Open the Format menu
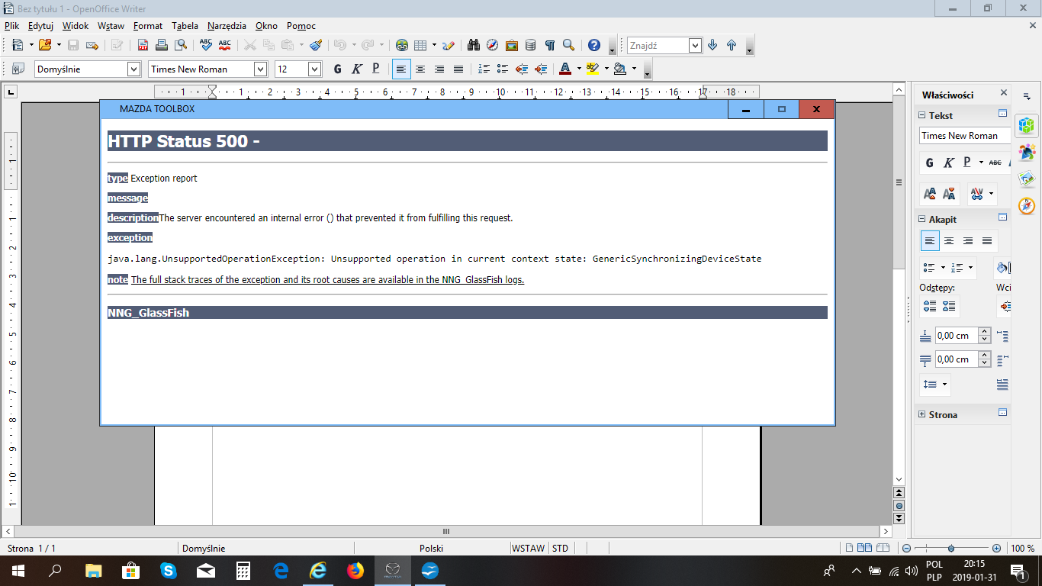This screenshot has width=1042, height=586. pyautogui.click(x=147, y=25)
